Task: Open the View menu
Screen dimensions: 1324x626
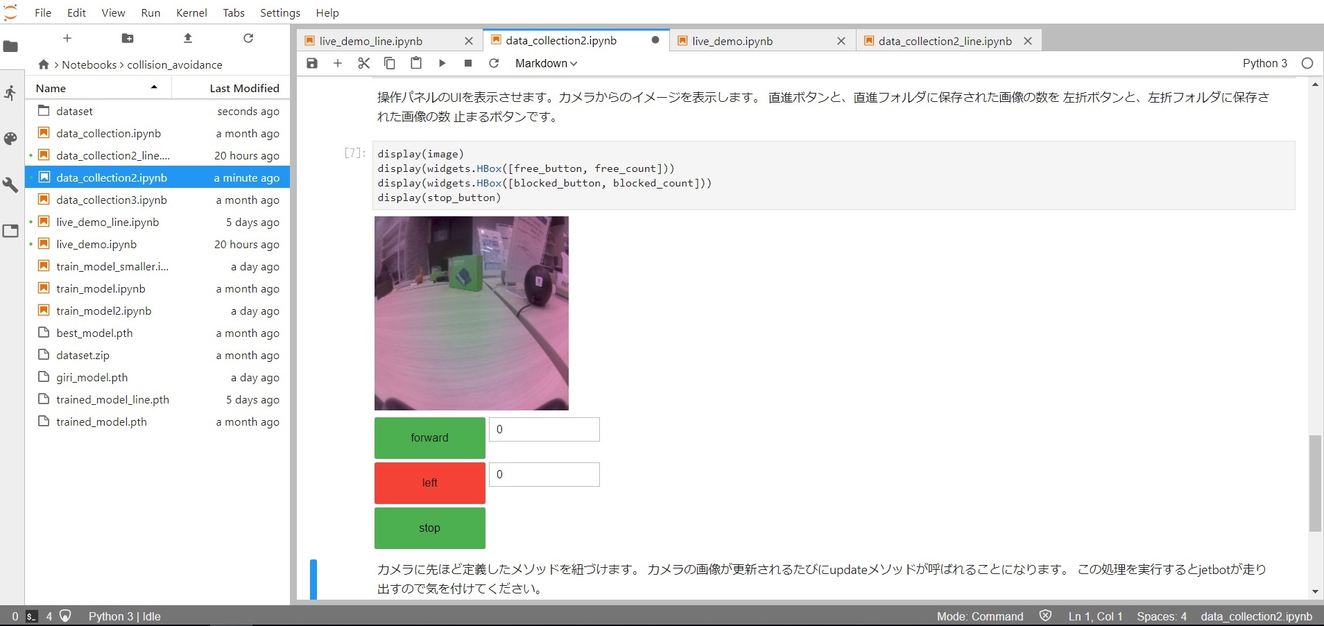Action: click(x=113, y=12)
